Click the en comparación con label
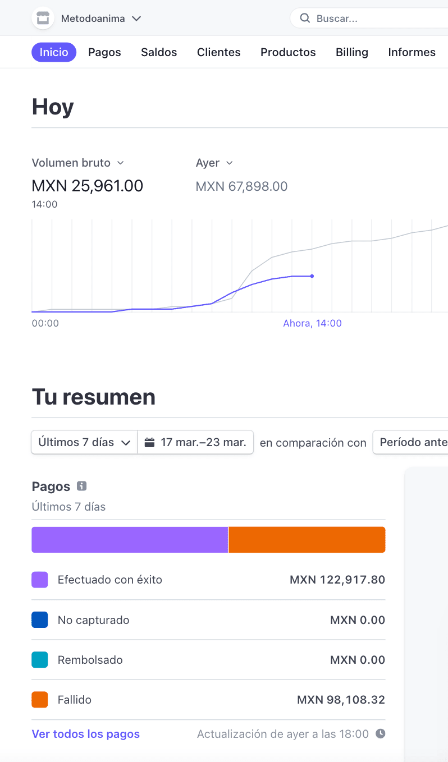Screen dimensions: 448x762 313,443
